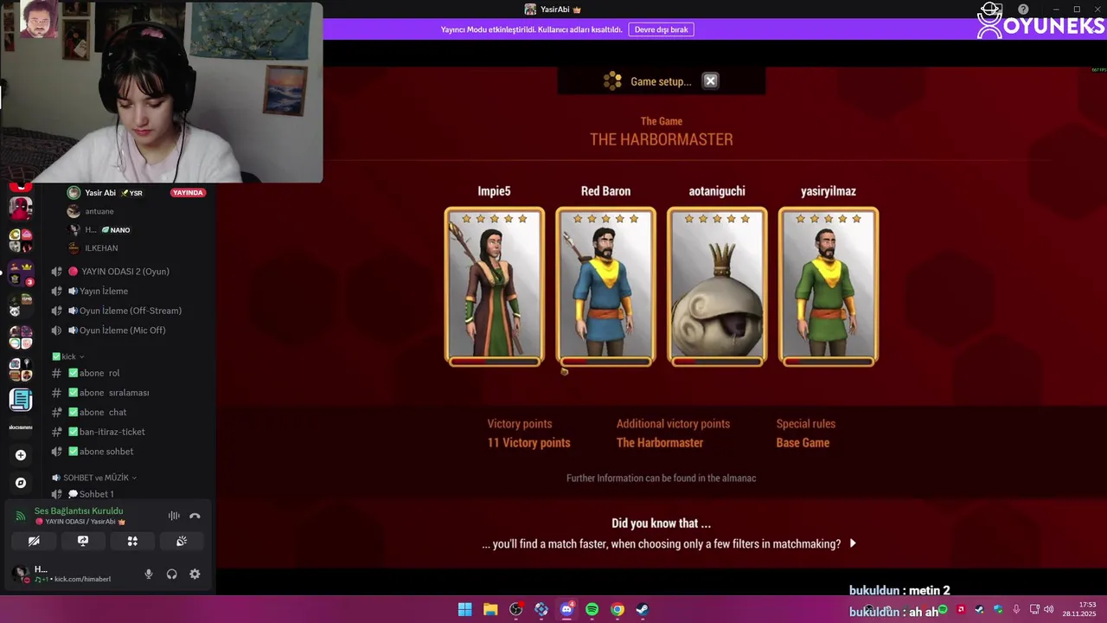1107x623 pixels.
Task: Click share your screen button
Action: pyautogui.click(x=83, y=541)
